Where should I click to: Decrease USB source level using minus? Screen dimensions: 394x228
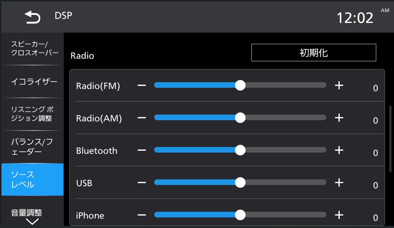[x=141, y=183]
